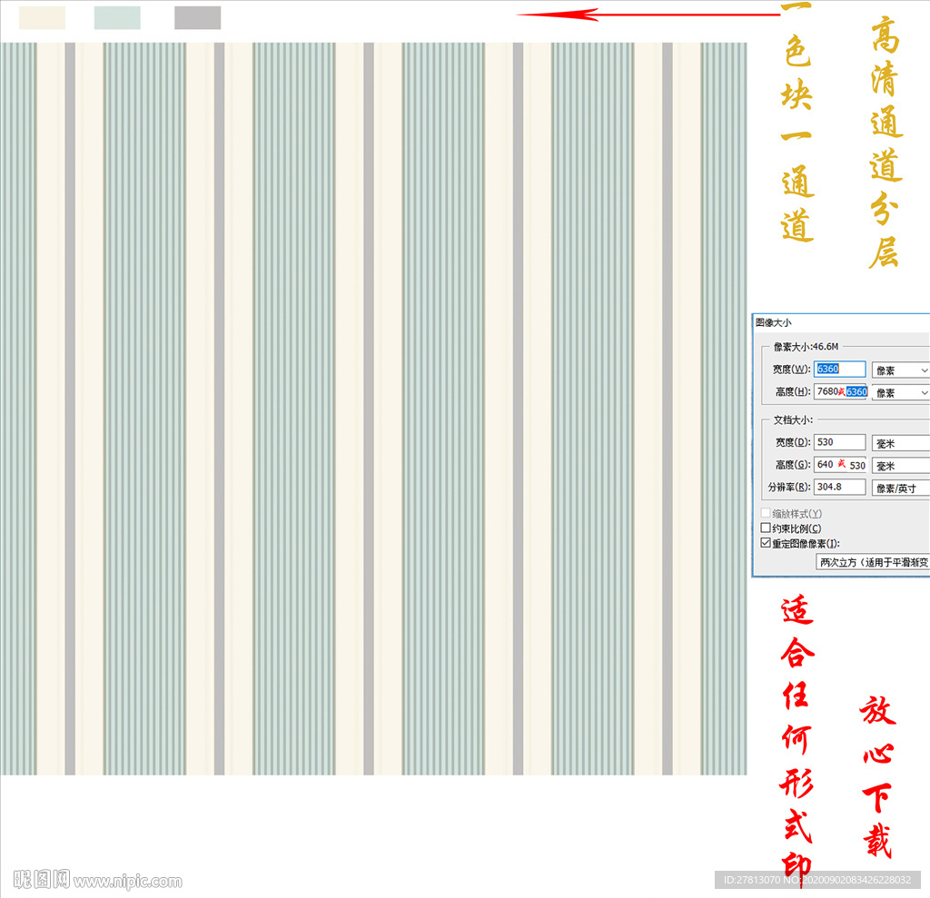The height and width of the screenshot is (898, 930).
Task: Click the cream color swatch
Action: (x=42, y=18)
